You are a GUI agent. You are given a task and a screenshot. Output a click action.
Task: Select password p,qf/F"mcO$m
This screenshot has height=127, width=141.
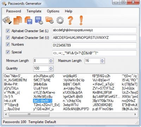coord(103,109)
